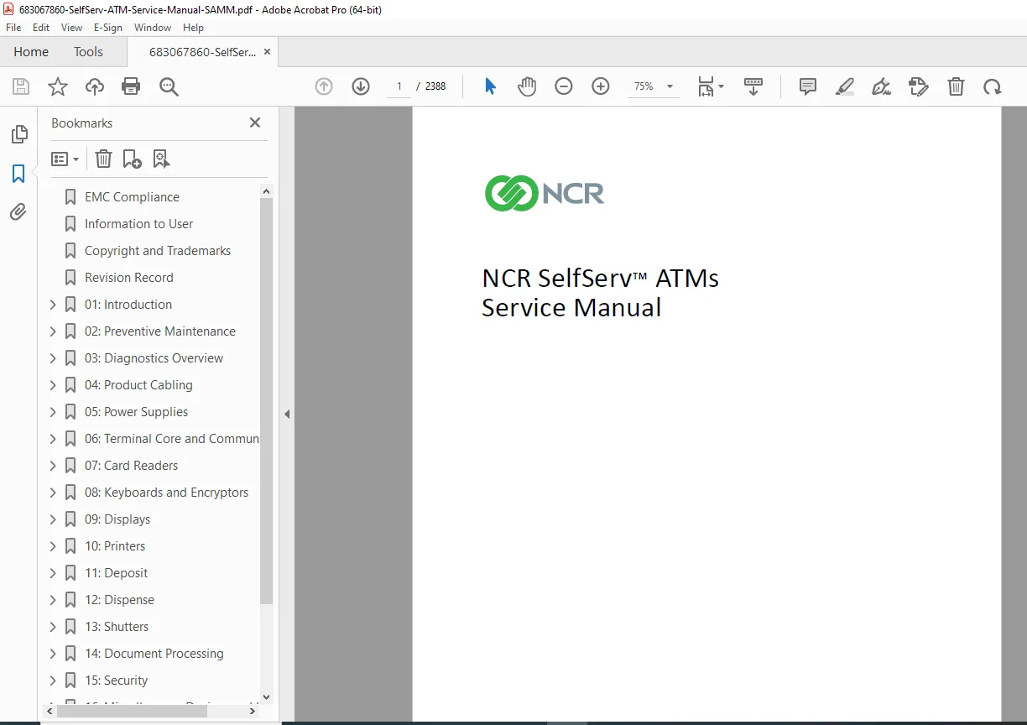This screenshot has width=1027, height=725.
Task: Go to previous page arrow
Action: pyautogui.click(x=324, y=86)
